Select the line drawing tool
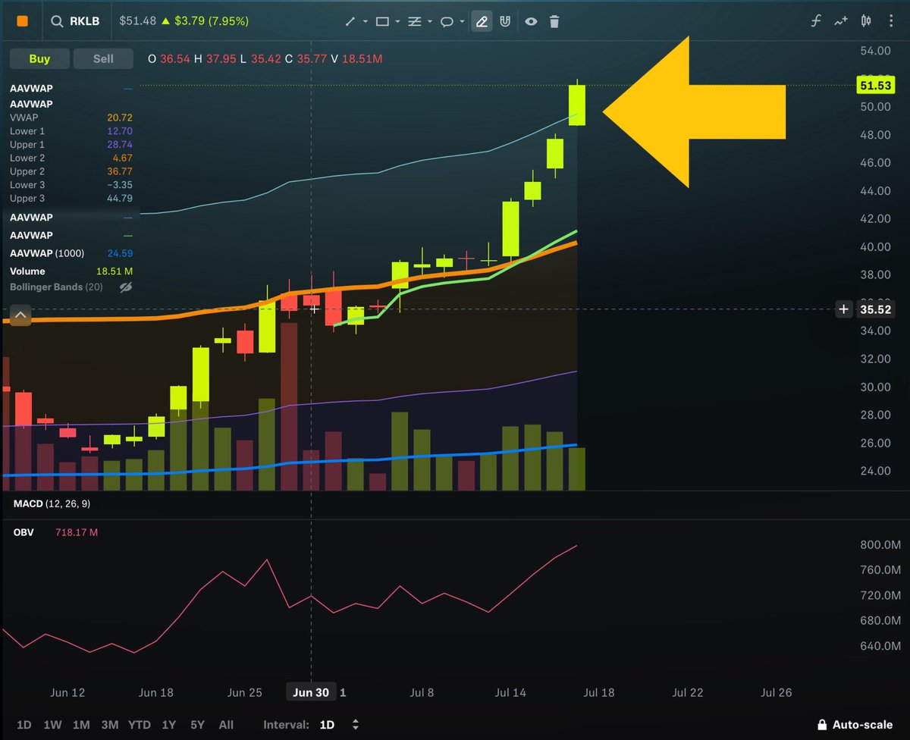This screenshot has width=910, height=740. click(350, 21)
